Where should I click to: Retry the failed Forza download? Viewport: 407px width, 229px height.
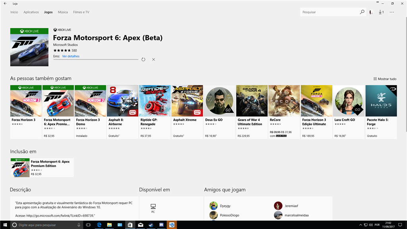click(143, 60)
